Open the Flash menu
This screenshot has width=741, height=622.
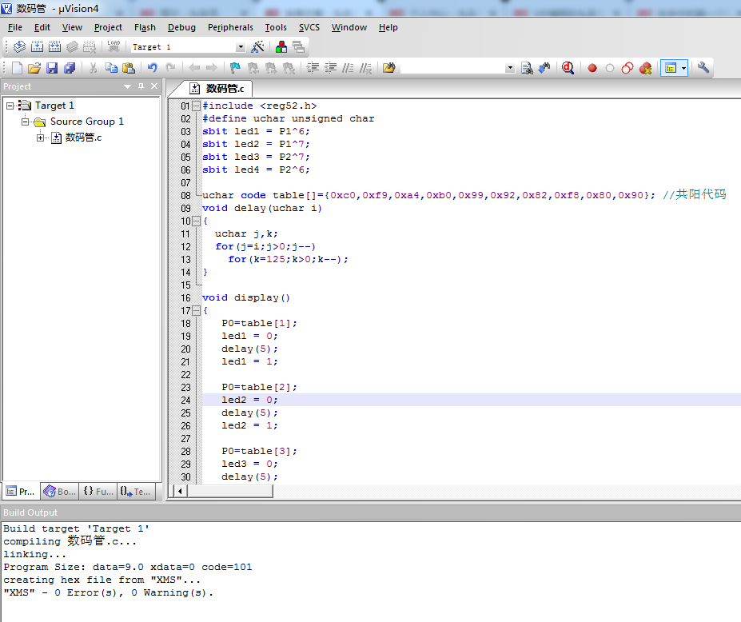point(145,27)
